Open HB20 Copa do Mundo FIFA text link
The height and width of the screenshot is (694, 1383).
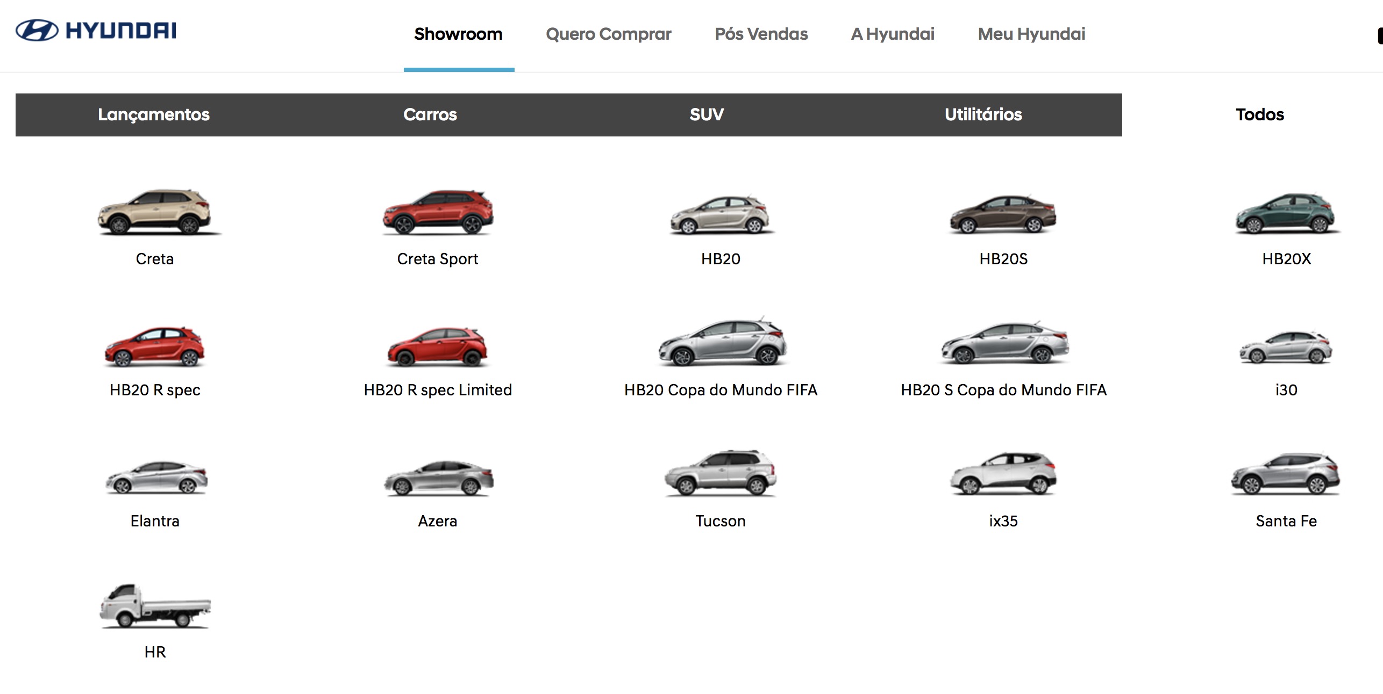[721, 390]
